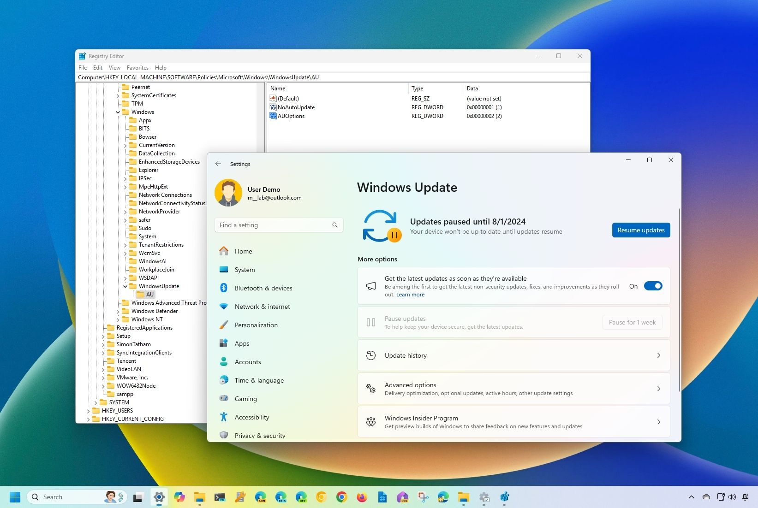This screenshot has height=508, width=758.
Task: Select the NoAutoUpdate registry value
Action: [x=296, y=107]
